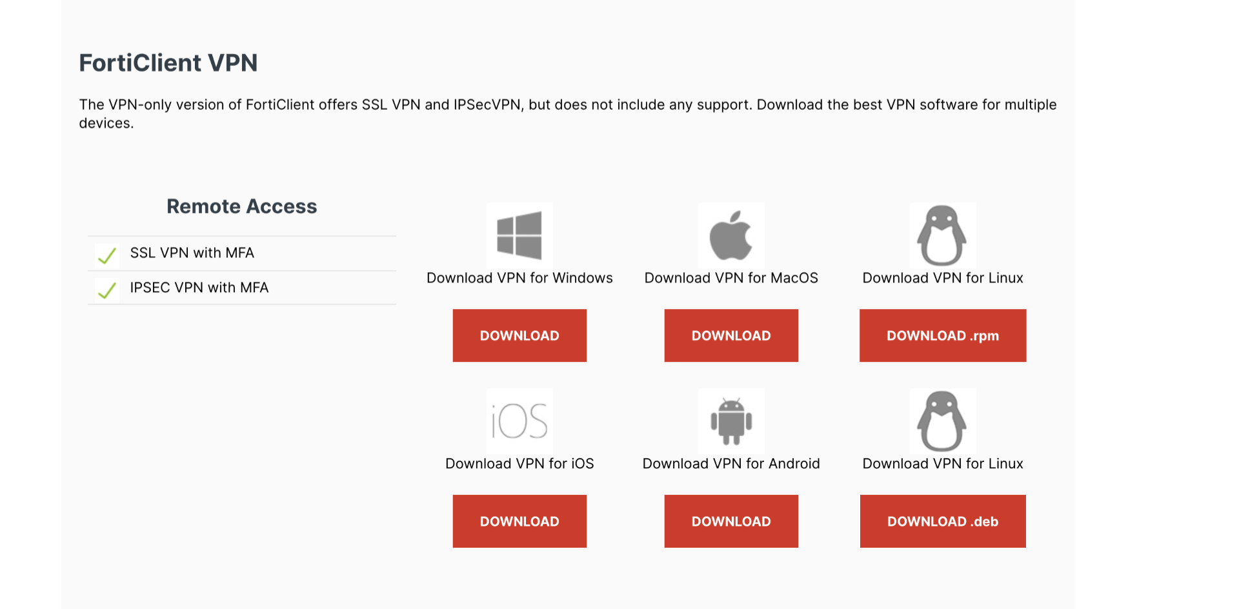Click the Download VPN for Android label
Screen dimensions: 1239x609
[731, 464]
